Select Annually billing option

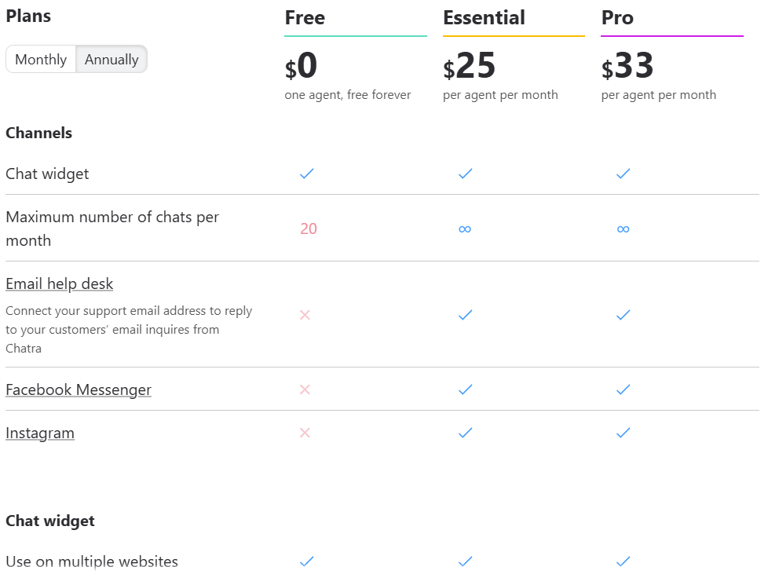112,60
